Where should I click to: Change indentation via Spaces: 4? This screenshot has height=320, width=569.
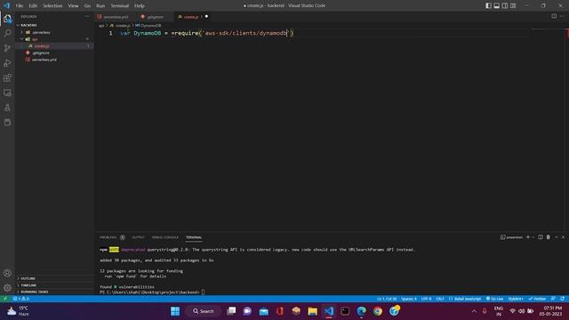pos(409,299)
